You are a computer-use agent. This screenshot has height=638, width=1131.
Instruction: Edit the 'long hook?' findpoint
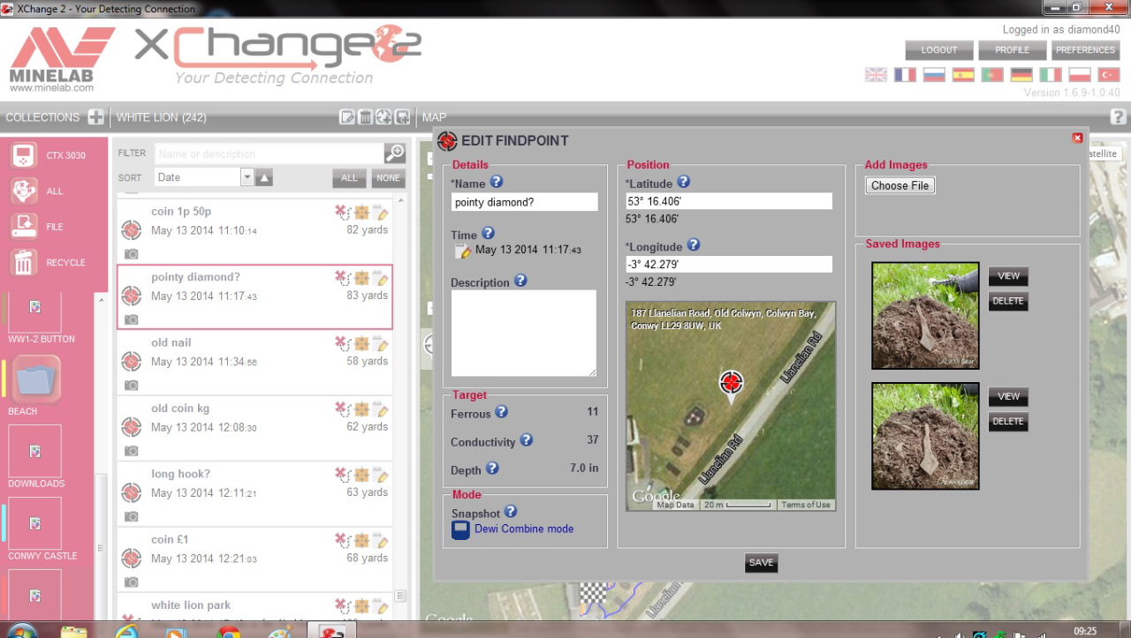coord(381,476)
